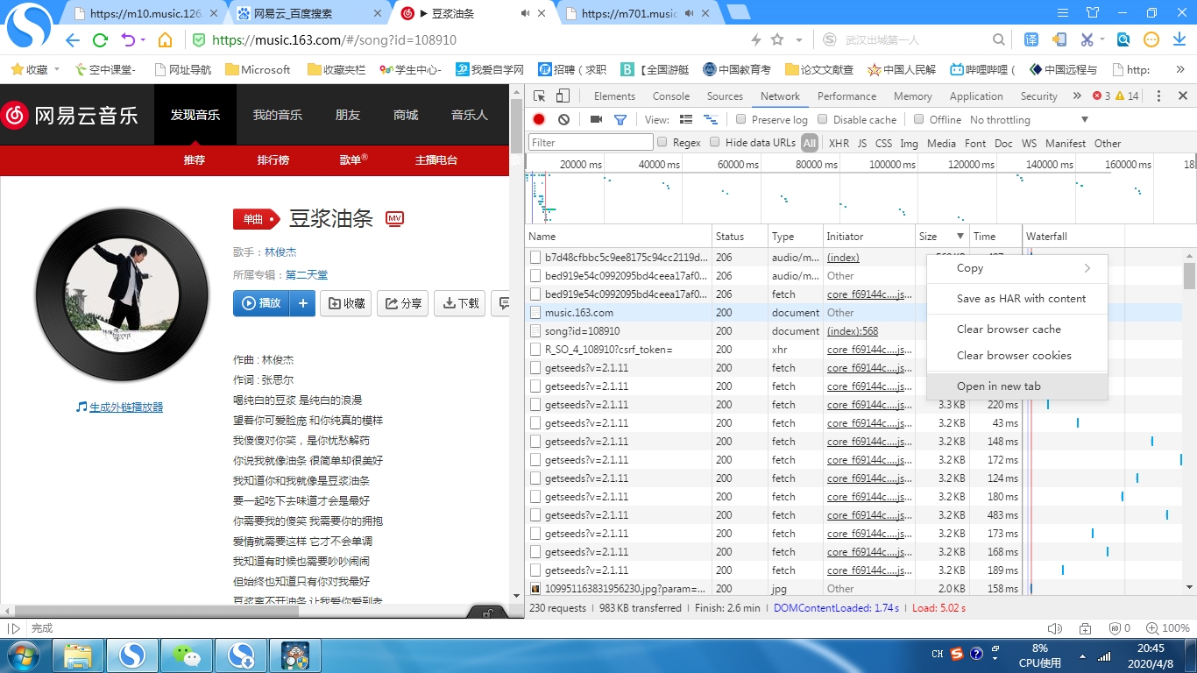The image size is (1197, 673).
Task: Toggle the network filter funnel icon
Action: pyautogui.click(x=620, y=120)
